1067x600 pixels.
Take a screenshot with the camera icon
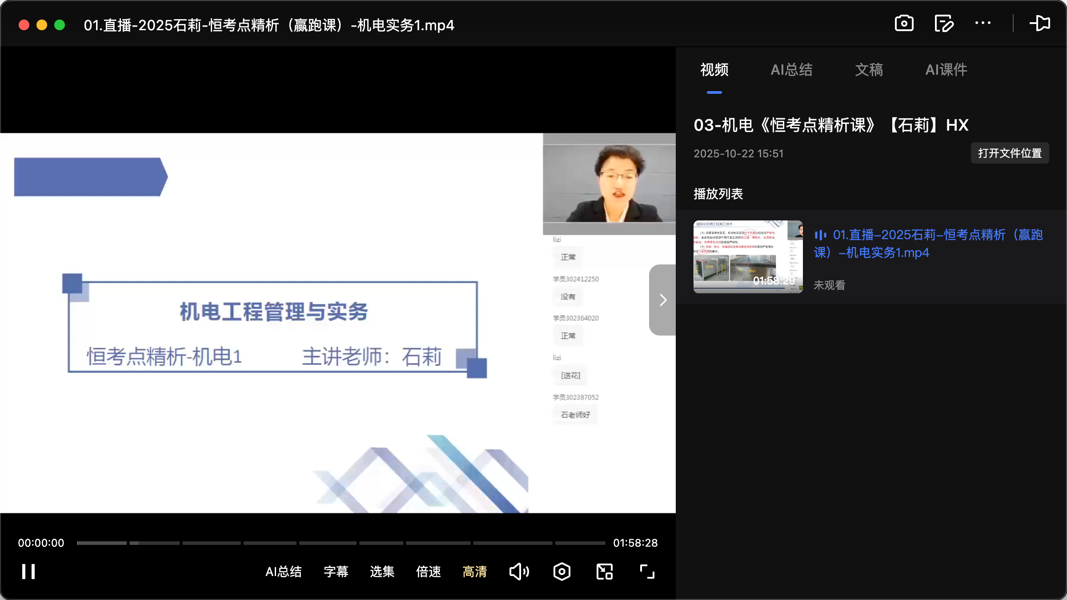point(904,24)
